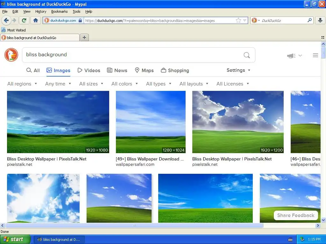Viewport: 326px width, 244px height.
Task: Show the tab groups grid icon
Action: pos(323,37)
